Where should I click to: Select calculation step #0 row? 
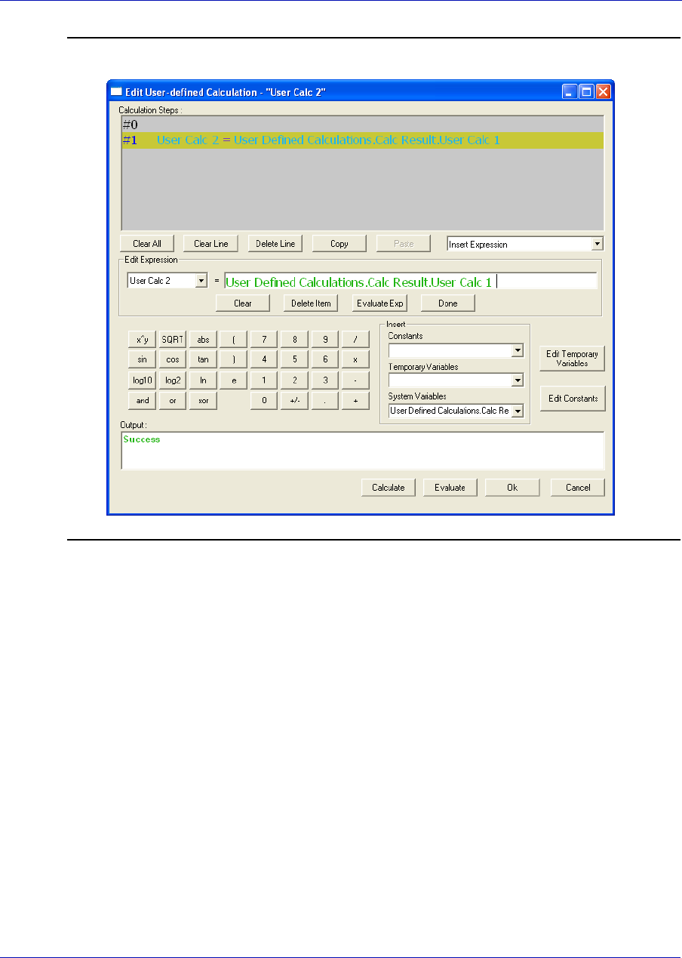[x=362, y=125]
